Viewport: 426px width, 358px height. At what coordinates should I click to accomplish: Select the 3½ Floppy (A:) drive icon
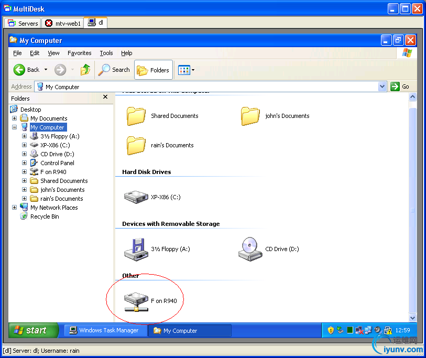tap(136, 249)
